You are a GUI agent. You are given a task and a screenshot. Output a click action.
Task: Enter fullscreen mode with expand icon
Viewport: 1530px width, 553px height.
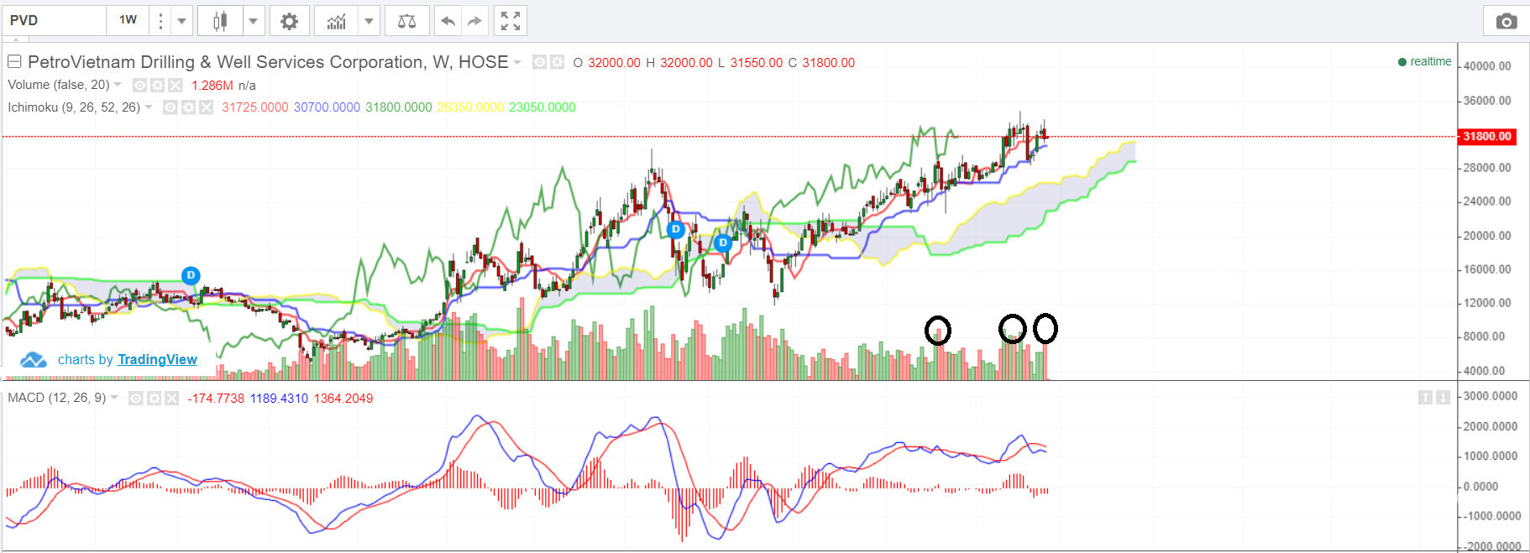click(x=510, y=21)
